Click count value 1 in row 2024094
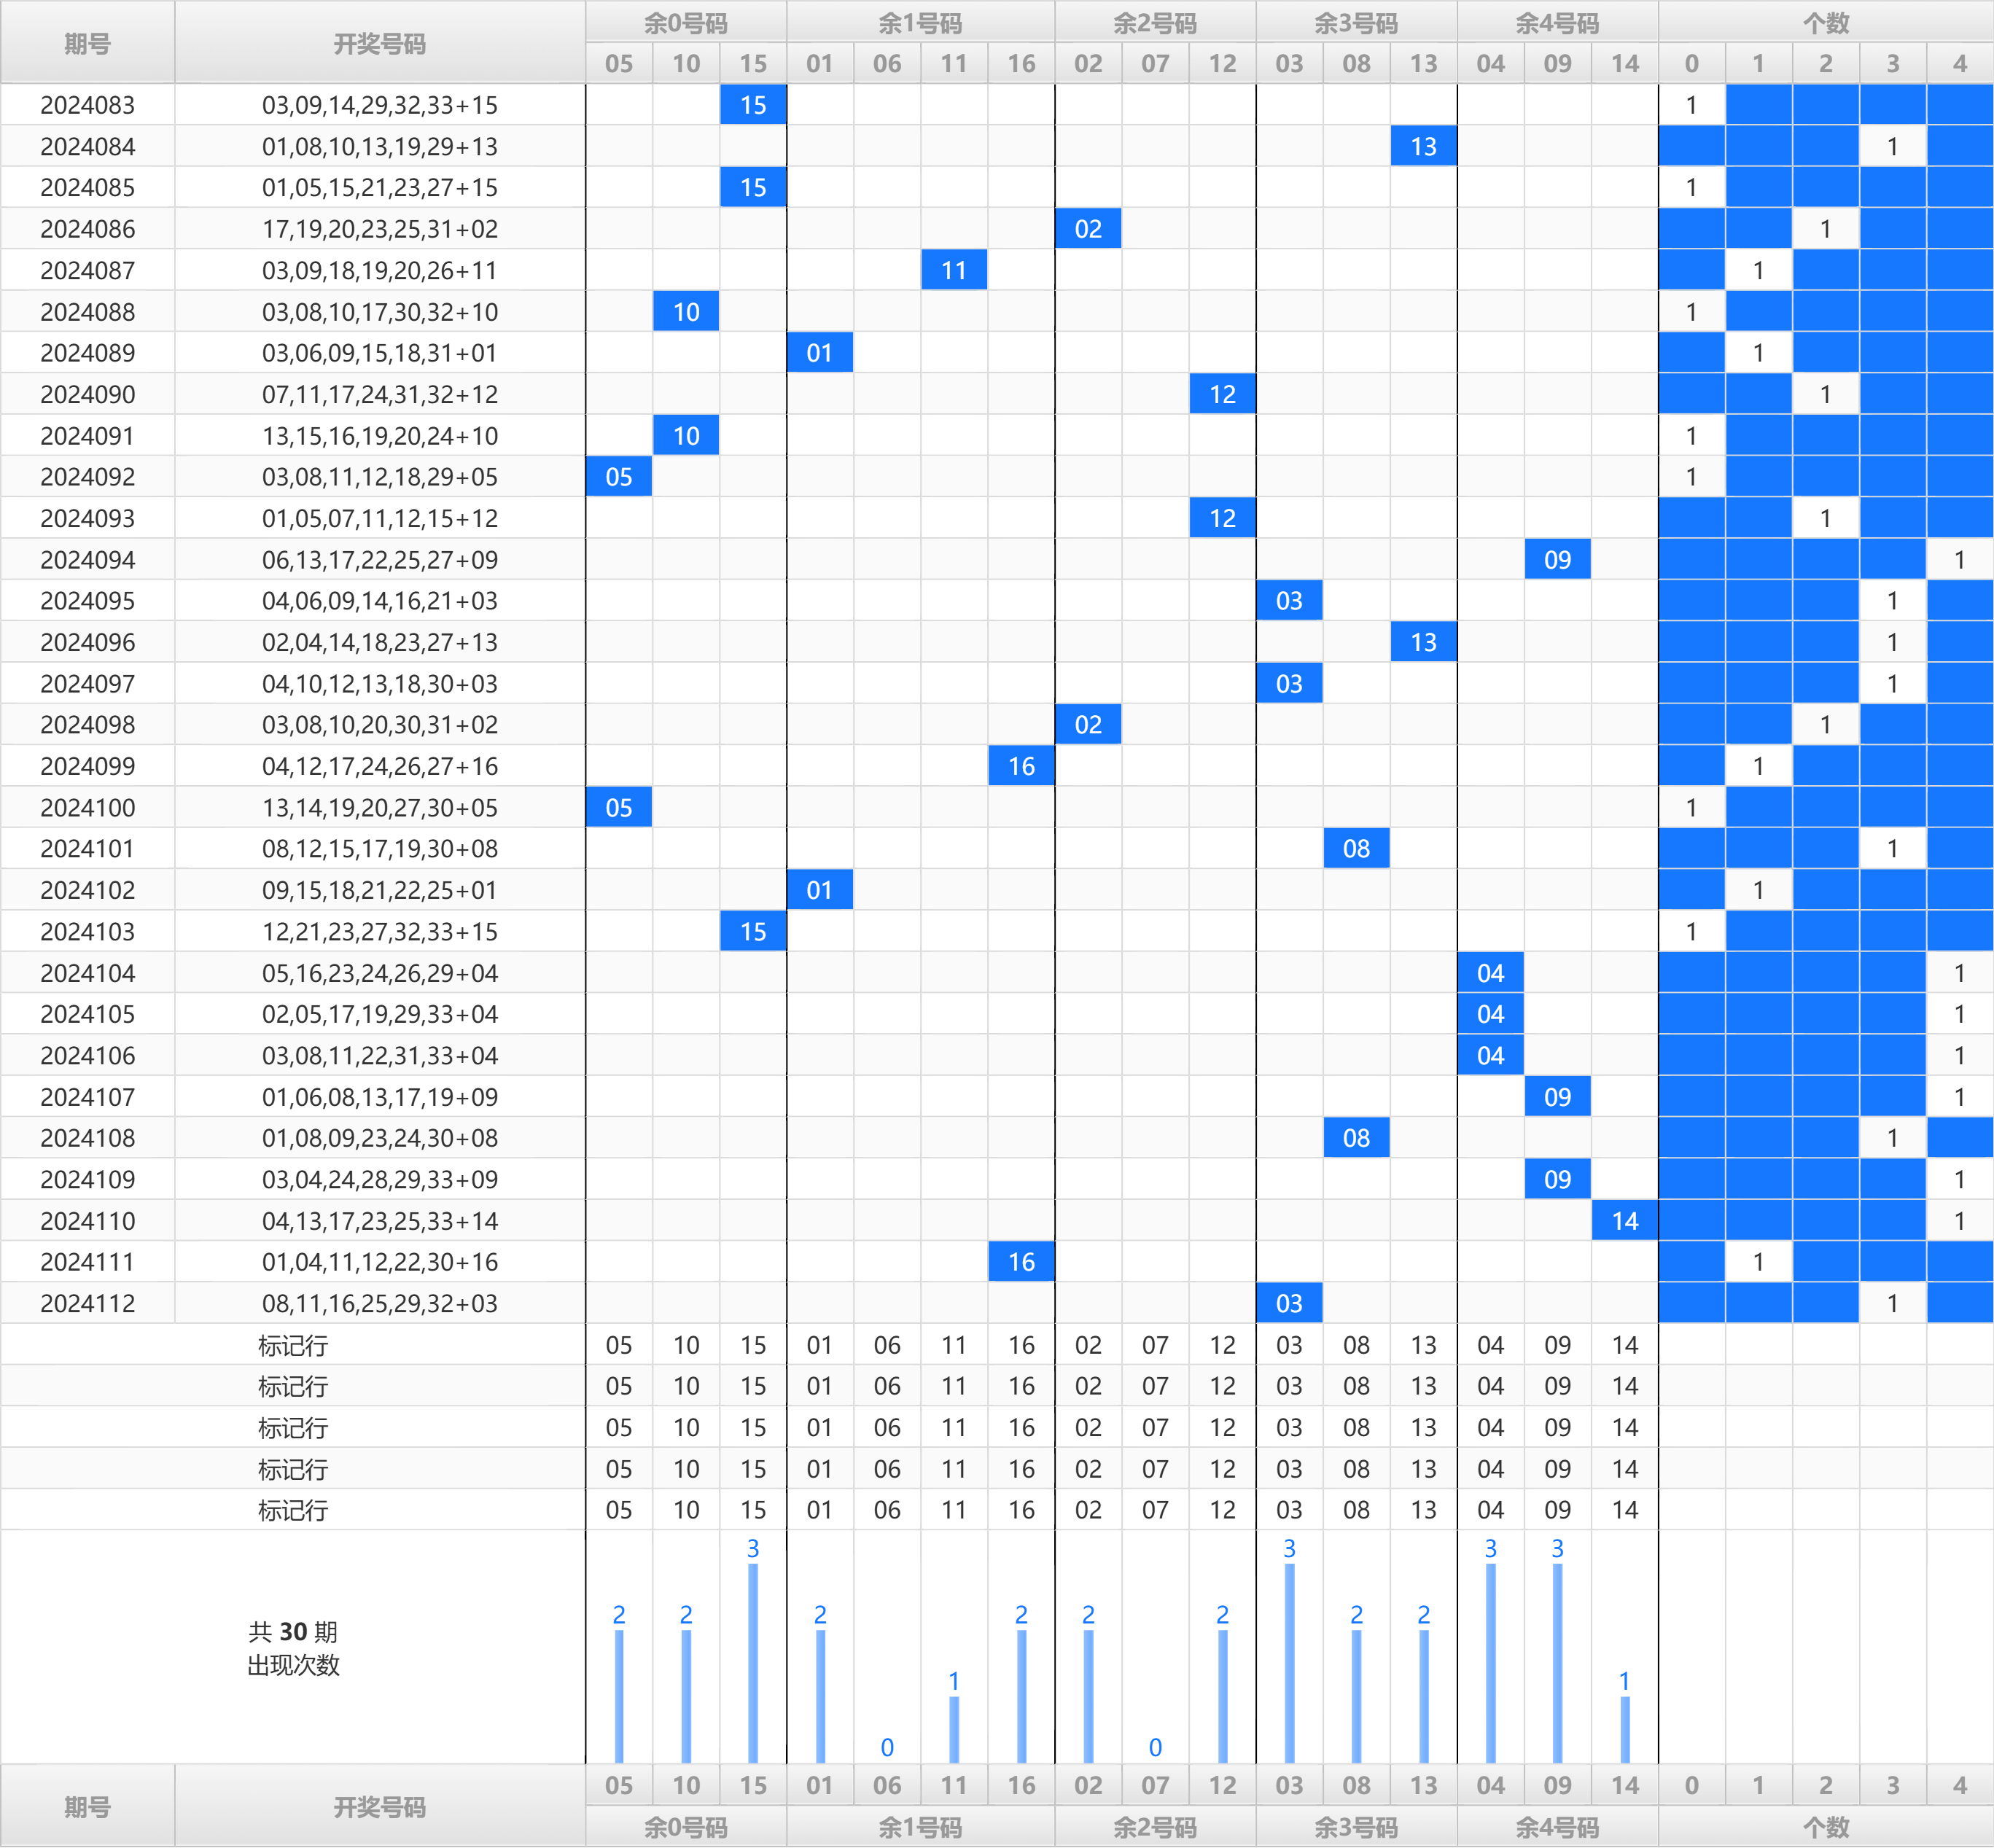The height and width of the screenshot is (1848, 1994). [1960, 560]
